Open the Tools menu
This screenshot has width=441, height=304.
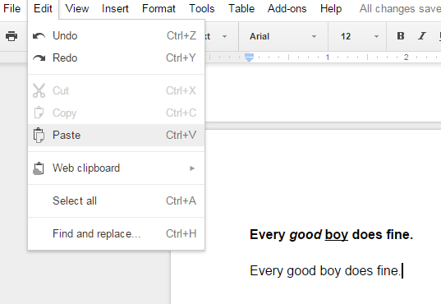coord(202,9)
